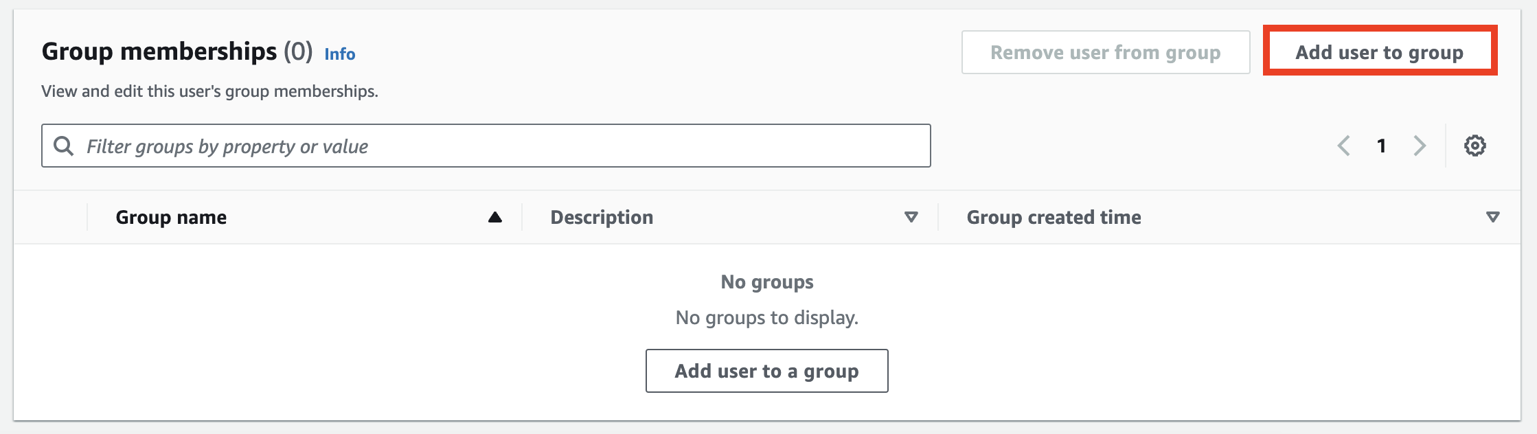Go to previous page chevron
The image size is (1537, 434).
point(1344,146)
